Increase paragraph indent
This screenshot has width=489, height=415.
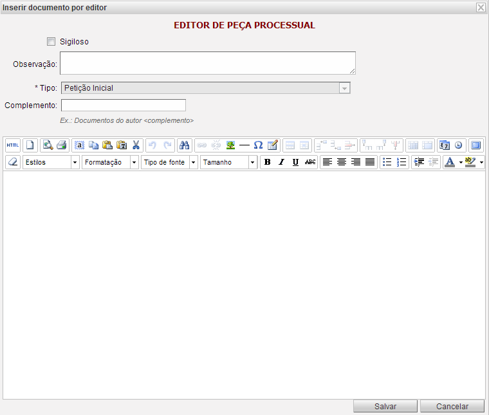419,162
